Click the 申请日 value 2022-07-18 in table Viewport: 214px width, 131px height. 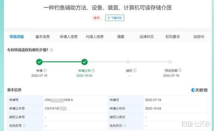tap(153, 100)
